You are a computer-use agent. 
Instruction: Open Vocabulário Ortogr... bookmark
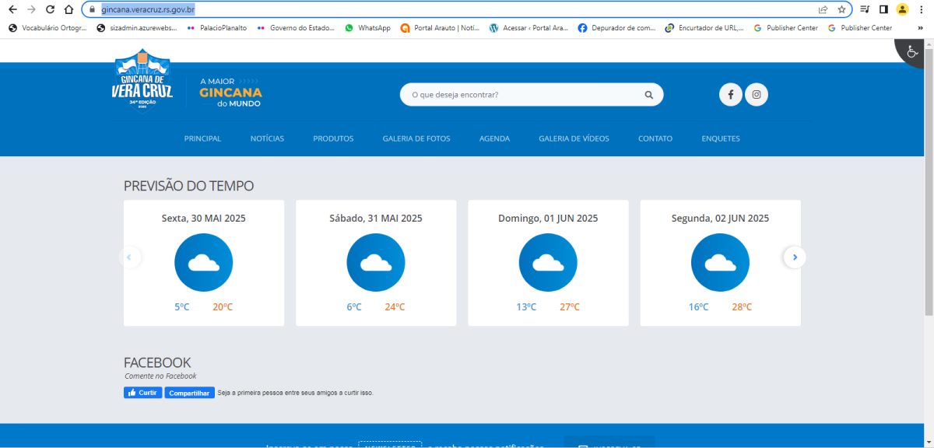pos(47,28)
